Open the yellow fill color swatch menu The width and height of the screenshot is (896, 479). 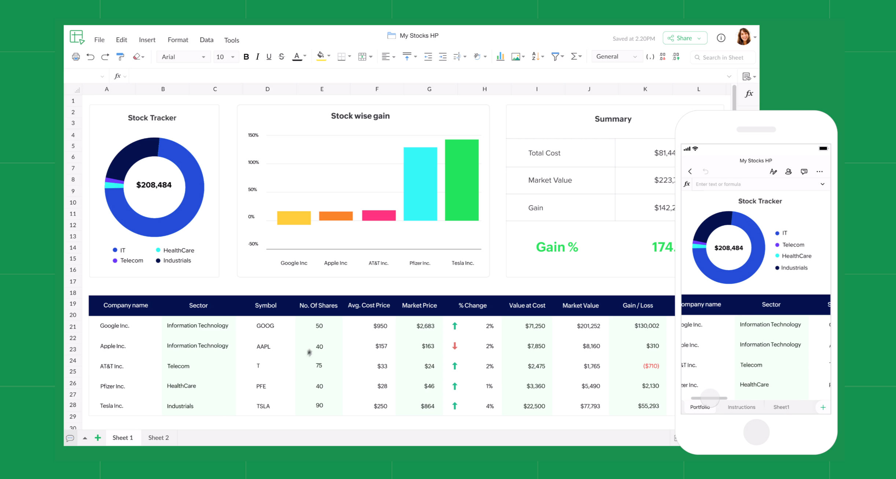(321, 56)
